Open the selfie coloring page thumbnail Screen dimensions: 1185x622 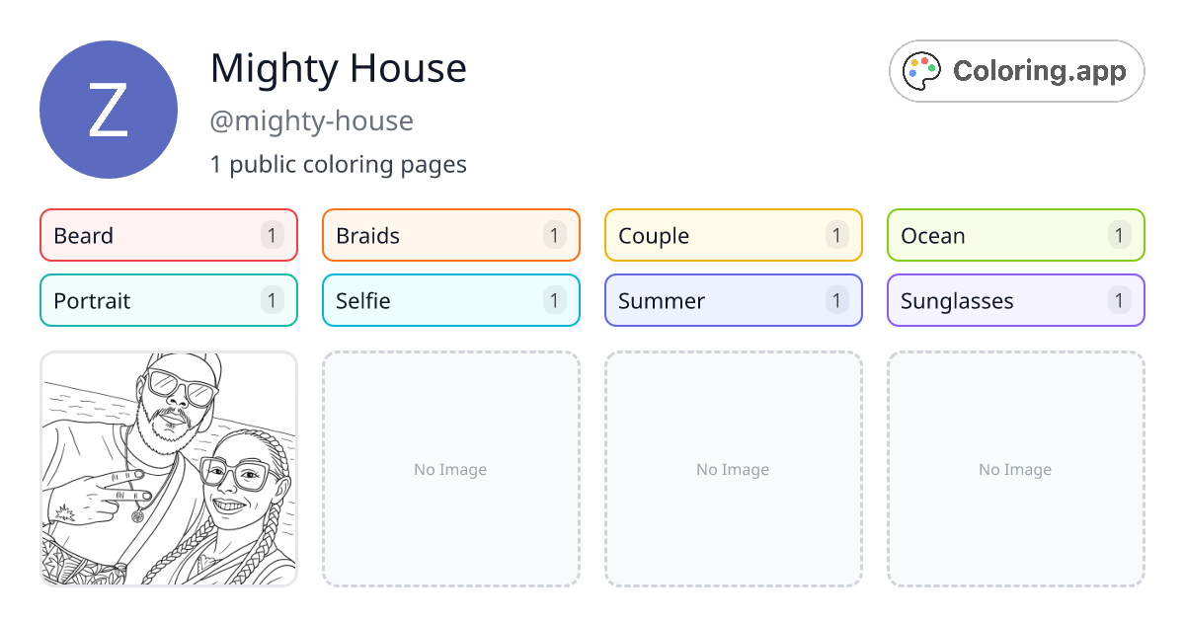(168, 469)
